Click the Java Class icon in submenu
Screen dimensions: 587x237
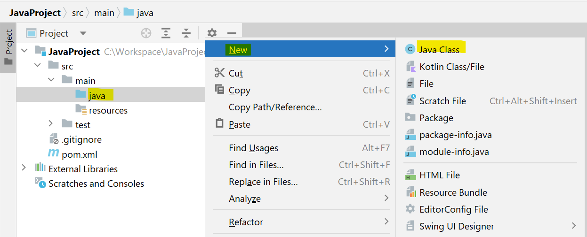(x=410, y=50)
